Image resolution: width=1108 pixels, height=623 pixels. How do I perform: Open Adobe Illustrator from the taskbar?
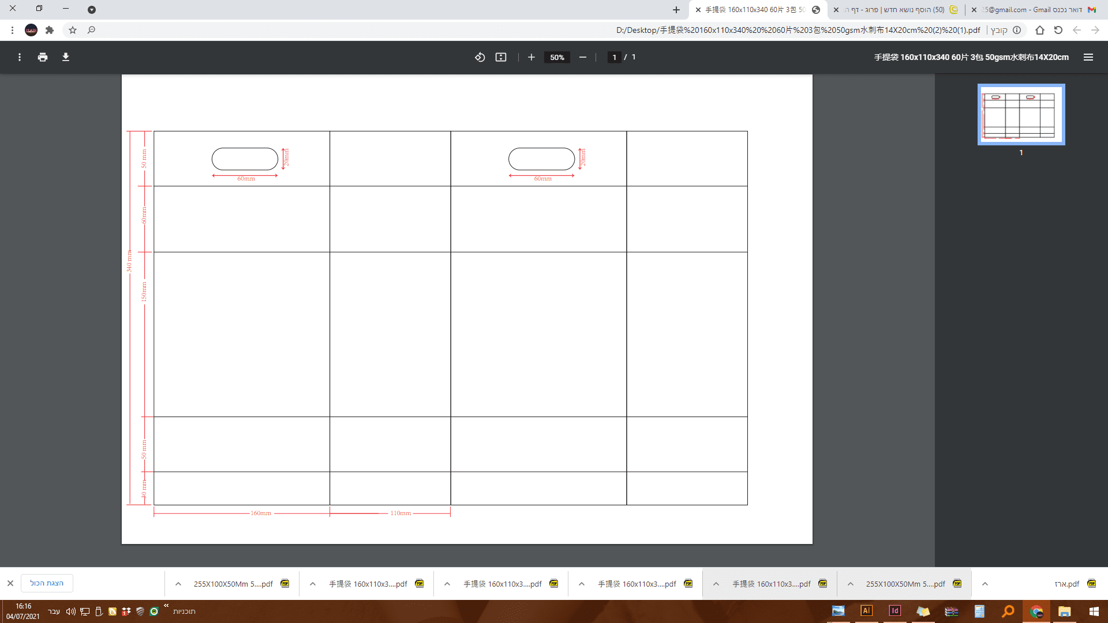tap(866, 611)
